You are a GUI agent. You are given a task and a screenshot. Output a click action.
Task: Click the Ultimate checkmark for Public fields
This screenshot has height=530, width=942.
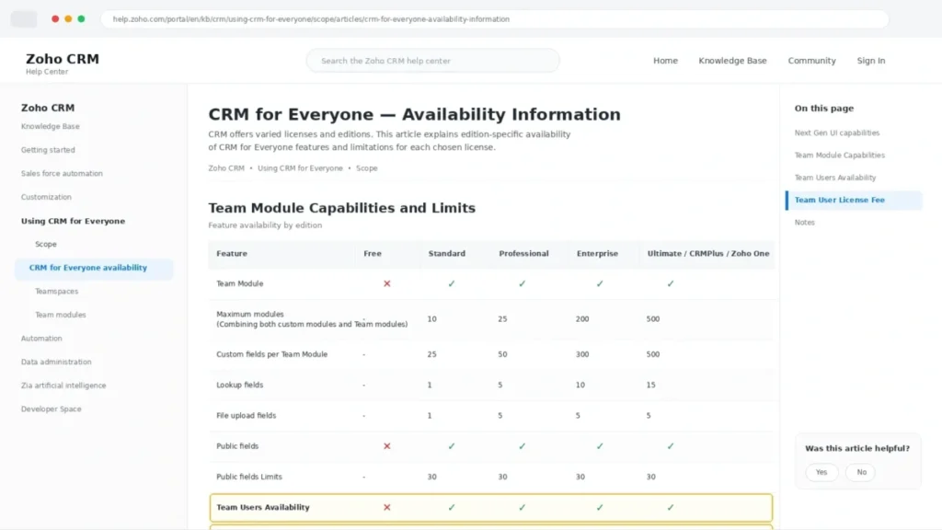[671, 446]
